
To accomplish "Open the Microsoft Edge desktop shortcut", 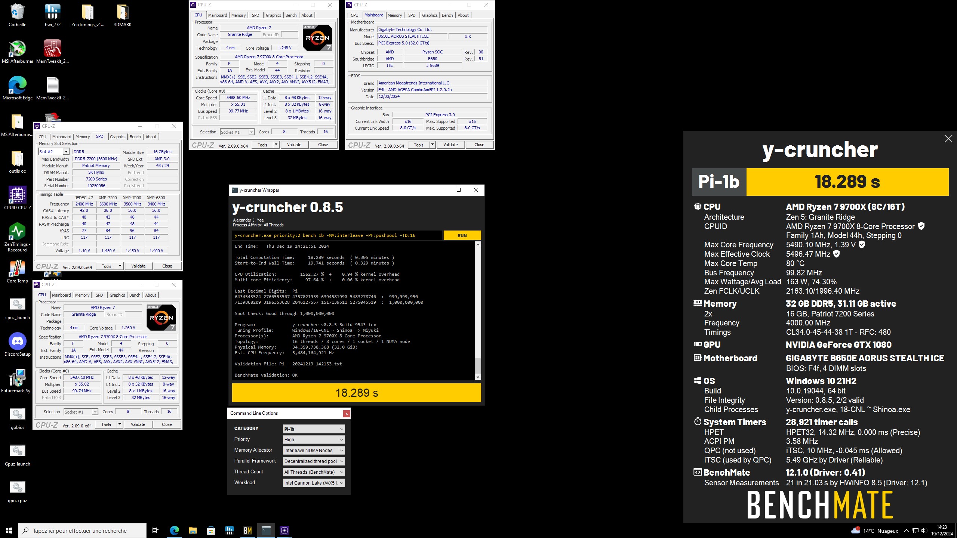I will 17,88.
